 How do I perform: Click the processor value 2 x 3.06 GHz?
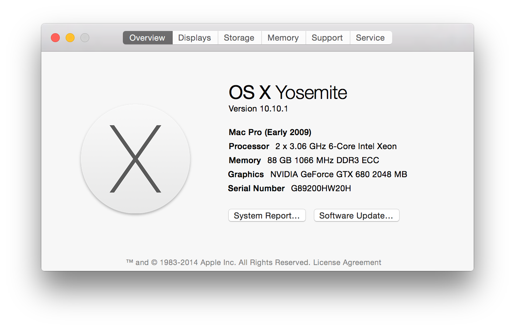(301, 147)
